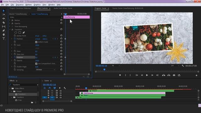Select the Razor tool
Image resolution: width=201 pixels, height=113 pixels.
click(3, 23)
